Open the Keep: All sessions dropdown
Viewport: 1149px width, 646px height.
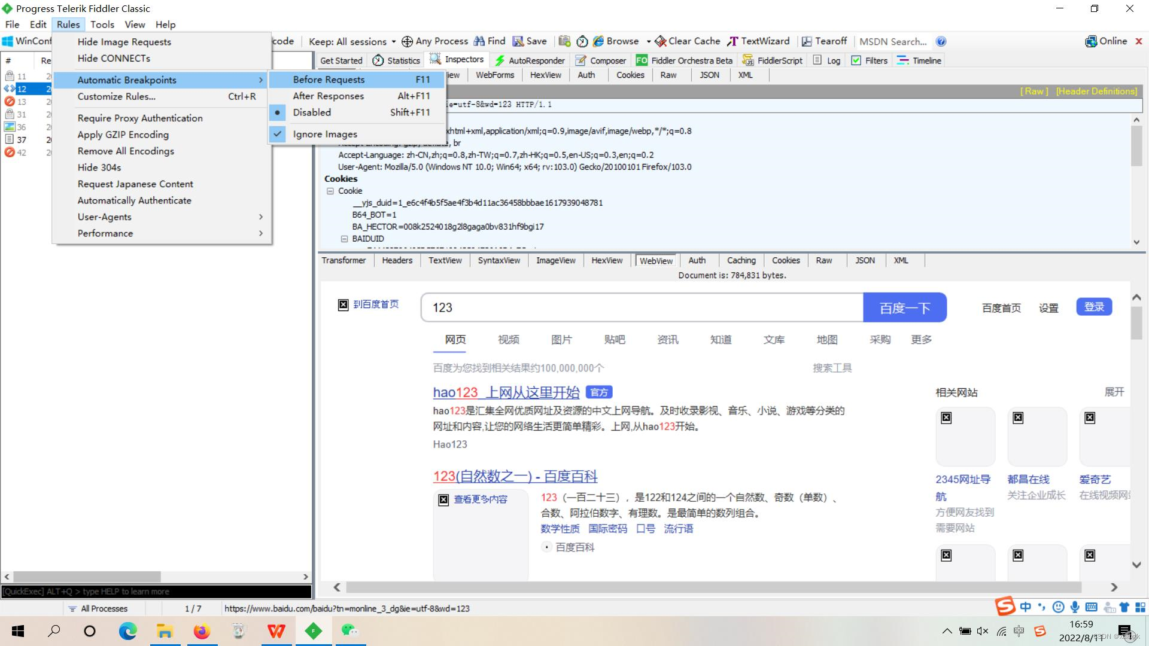[x=351, y=41]
